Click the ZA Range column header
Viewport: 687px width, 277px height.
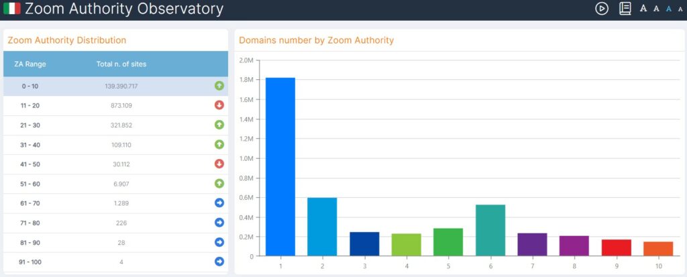tap(30, 64)
